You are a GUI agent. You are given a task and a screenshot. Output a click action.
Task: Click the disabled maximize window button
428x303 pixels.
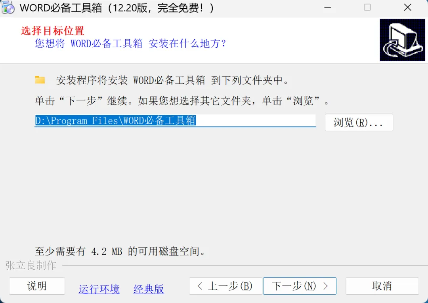(x=367, y=8)
